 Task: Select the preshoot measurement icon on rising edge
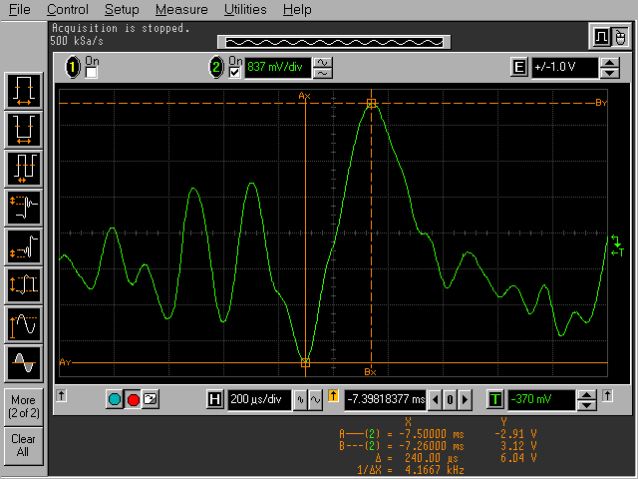click(24, 246)
